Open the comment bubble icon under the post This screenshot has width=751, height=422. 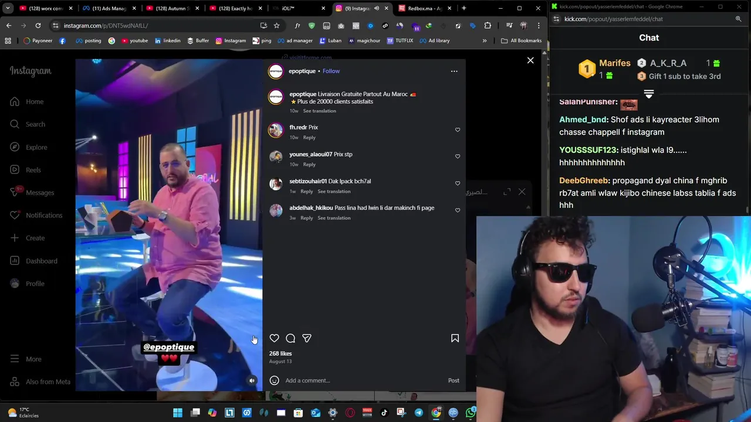(290, 338)
